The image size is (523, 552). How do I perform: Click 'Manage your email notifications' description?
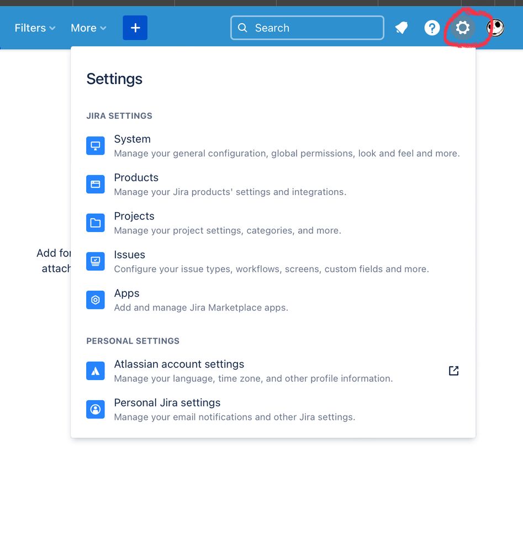coord(235,417)
